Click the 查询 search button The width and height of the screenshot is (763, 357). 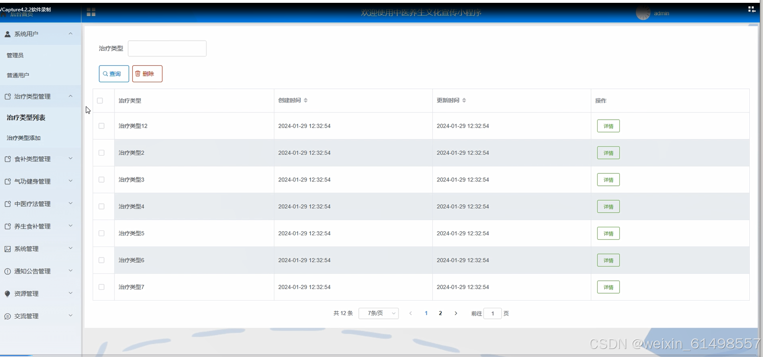(114, 74)
